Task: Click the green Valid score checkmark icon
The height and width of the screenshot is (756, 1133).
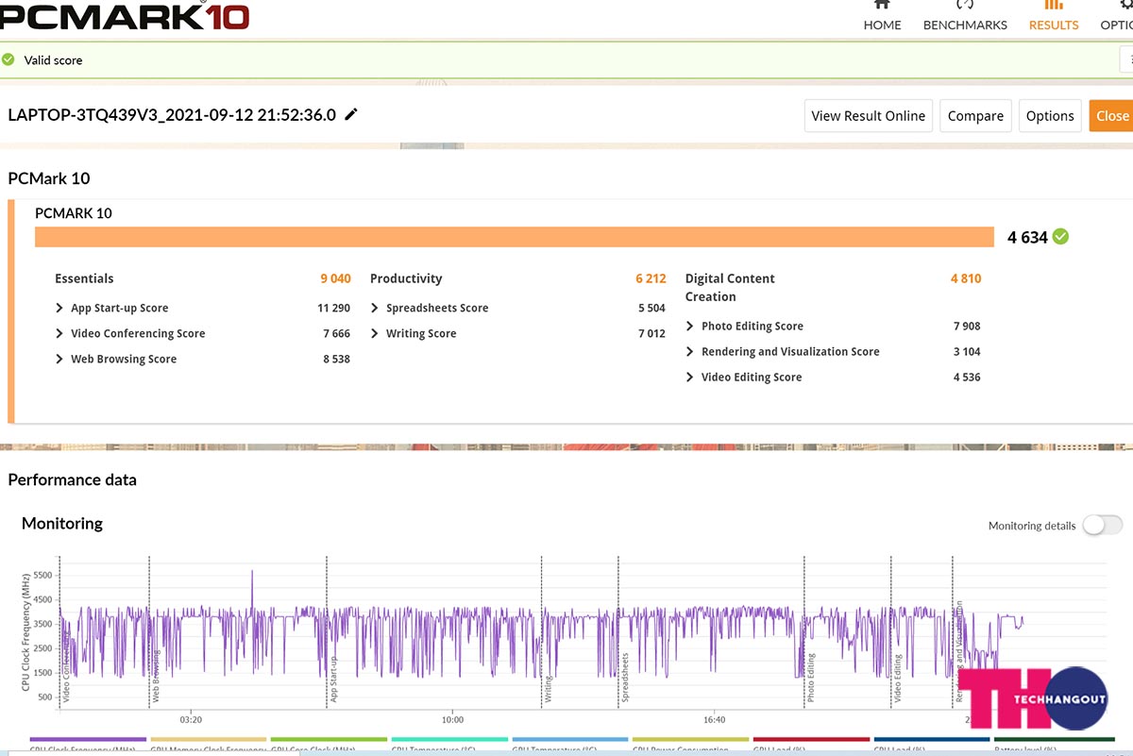Action: tap(8, 59)
